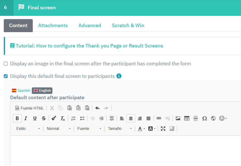Open the Scratch & Win tab

point(128,25)
